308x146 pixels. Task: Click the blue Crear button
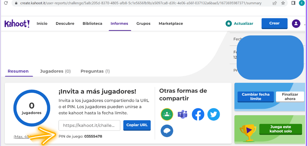click(274, 23)
